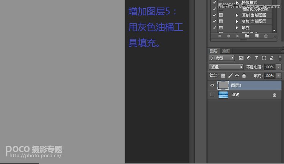Select the 复制 当前图层 action step text

click(254, 15)
